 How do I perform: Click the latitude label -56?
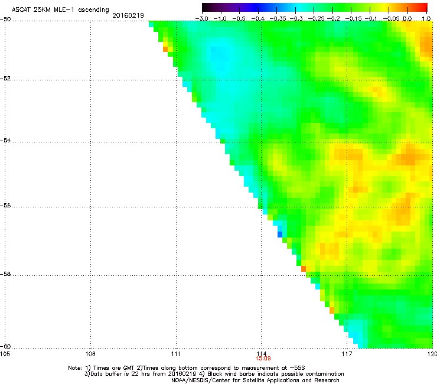click(x=5, y=206)
